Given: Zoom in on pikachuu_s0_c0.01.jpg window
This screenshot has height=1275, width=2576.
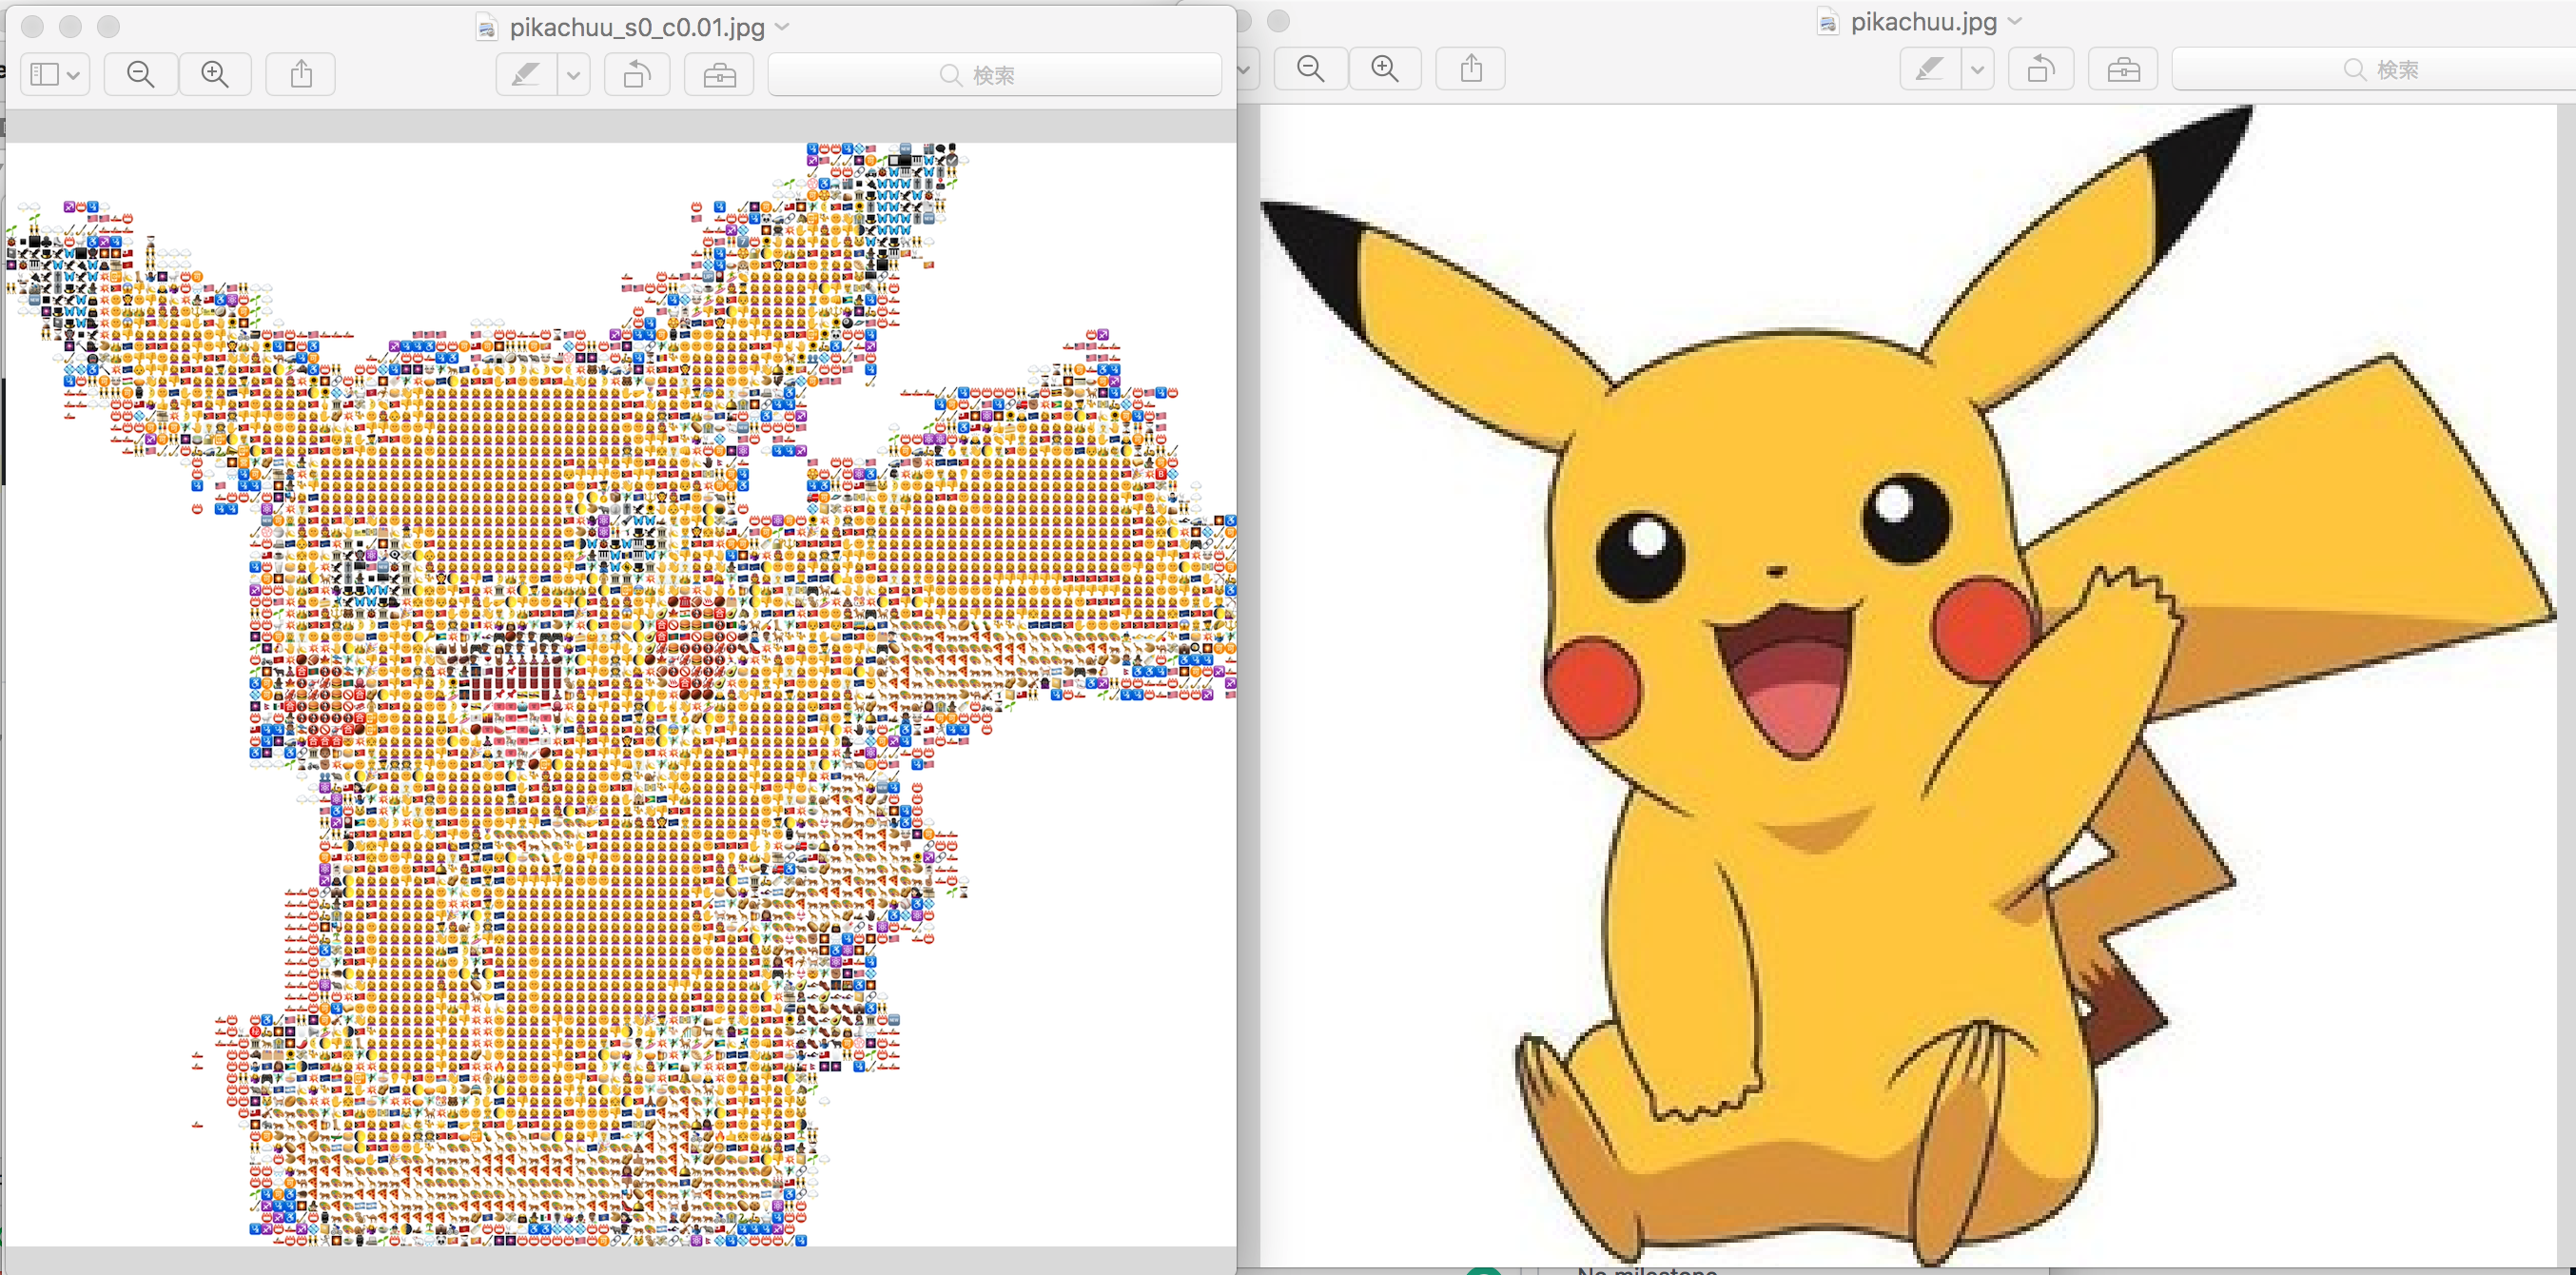Looking at the screenshot, I should click(x=215, y=74).
